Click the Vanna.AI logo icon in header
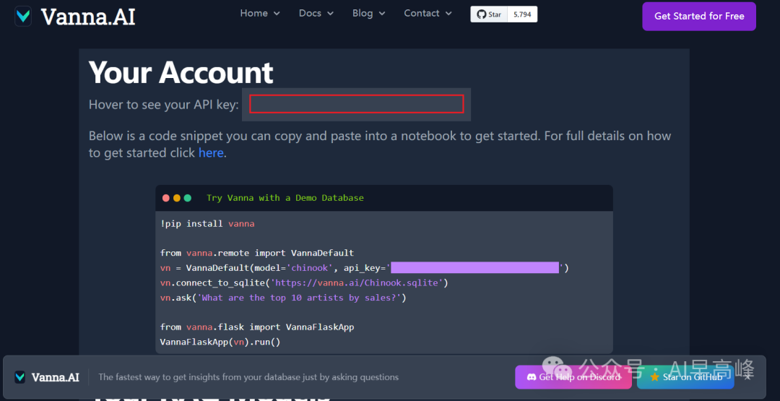 [24, 17]
